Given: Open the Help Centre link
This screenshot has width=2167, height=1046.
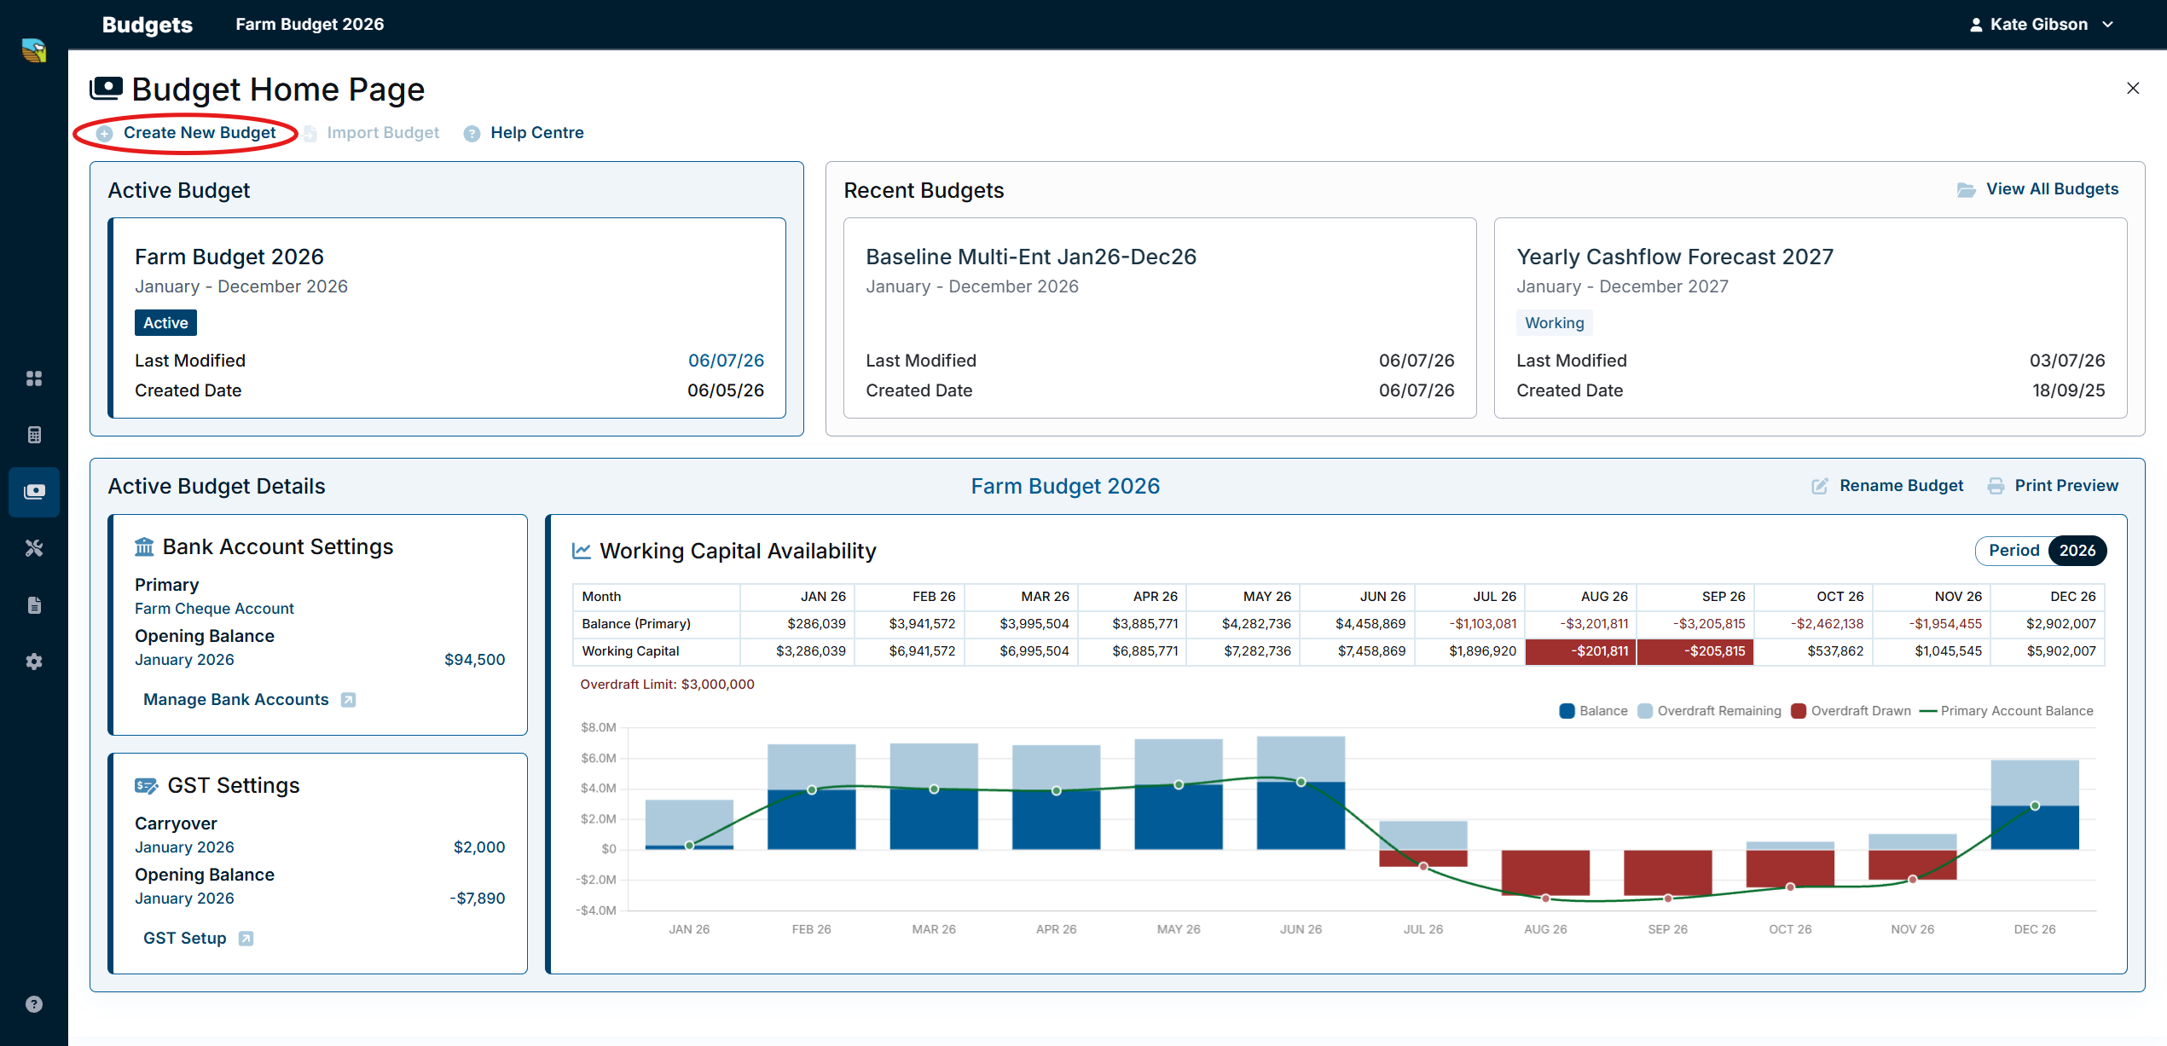Looking at the screenshot, I should point(537,133).
